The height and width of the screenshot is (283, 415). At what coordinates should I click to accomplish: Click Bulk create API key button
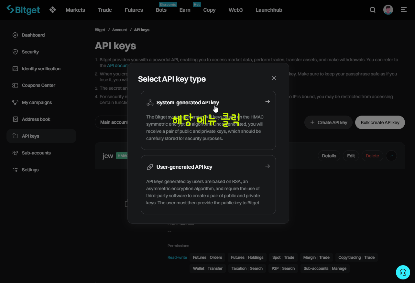(380, 122)
